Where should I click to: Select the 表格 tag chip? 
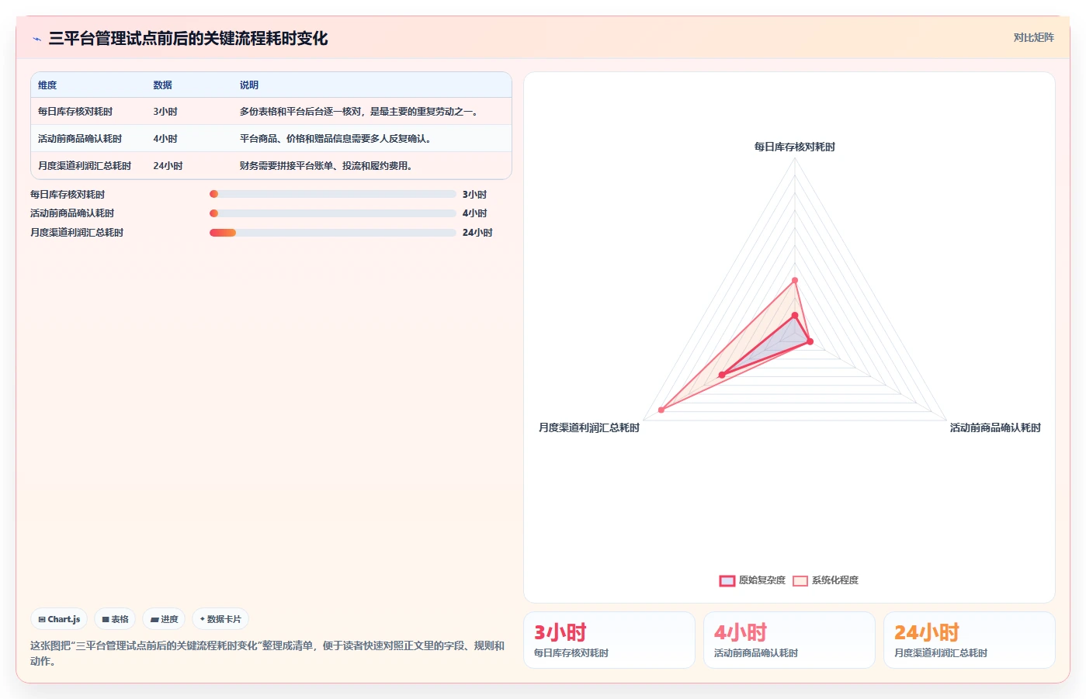[x=115, y=619]
